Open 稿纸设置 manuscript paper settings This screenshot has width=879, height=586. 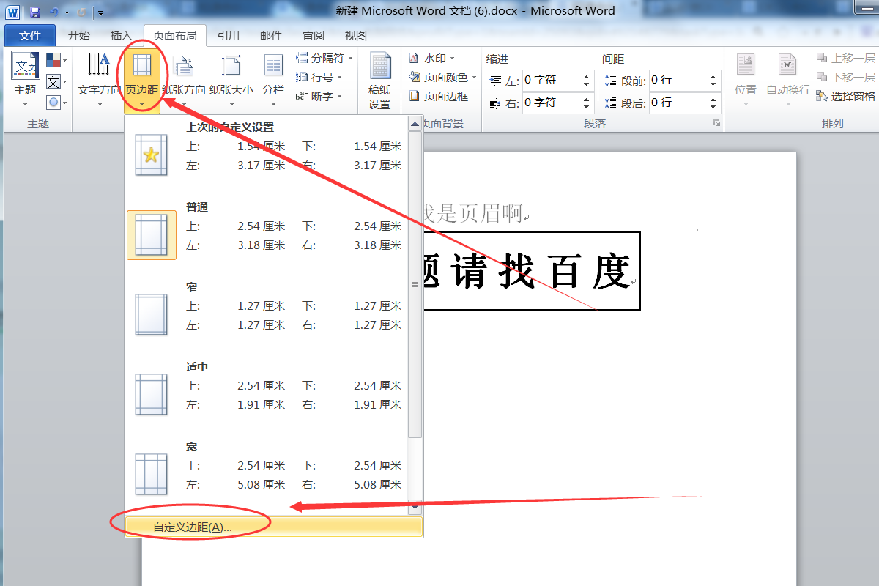point(379,81)
